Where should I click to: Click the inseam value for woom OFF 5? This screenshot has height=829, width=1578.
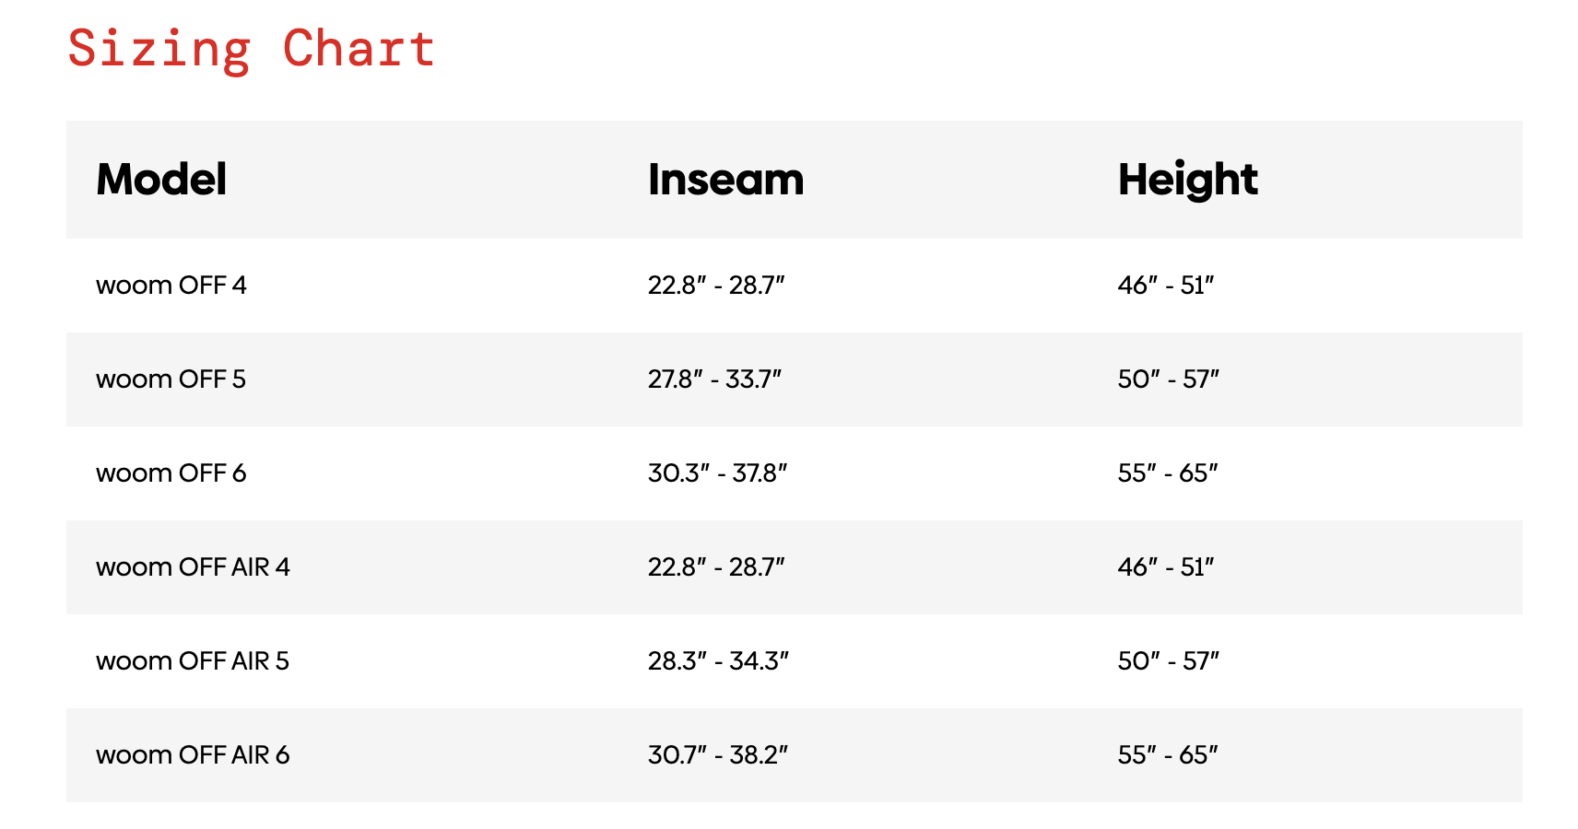coord(714,379)
